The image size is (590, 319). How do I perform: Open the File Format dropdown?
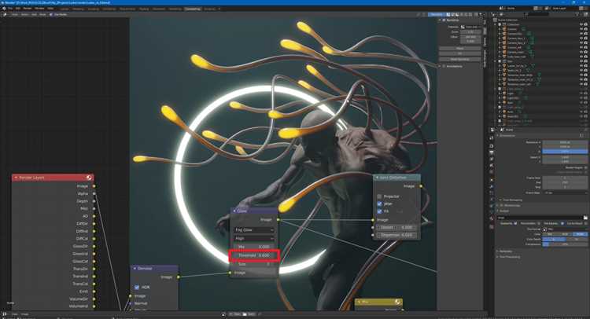coord(566,229)
